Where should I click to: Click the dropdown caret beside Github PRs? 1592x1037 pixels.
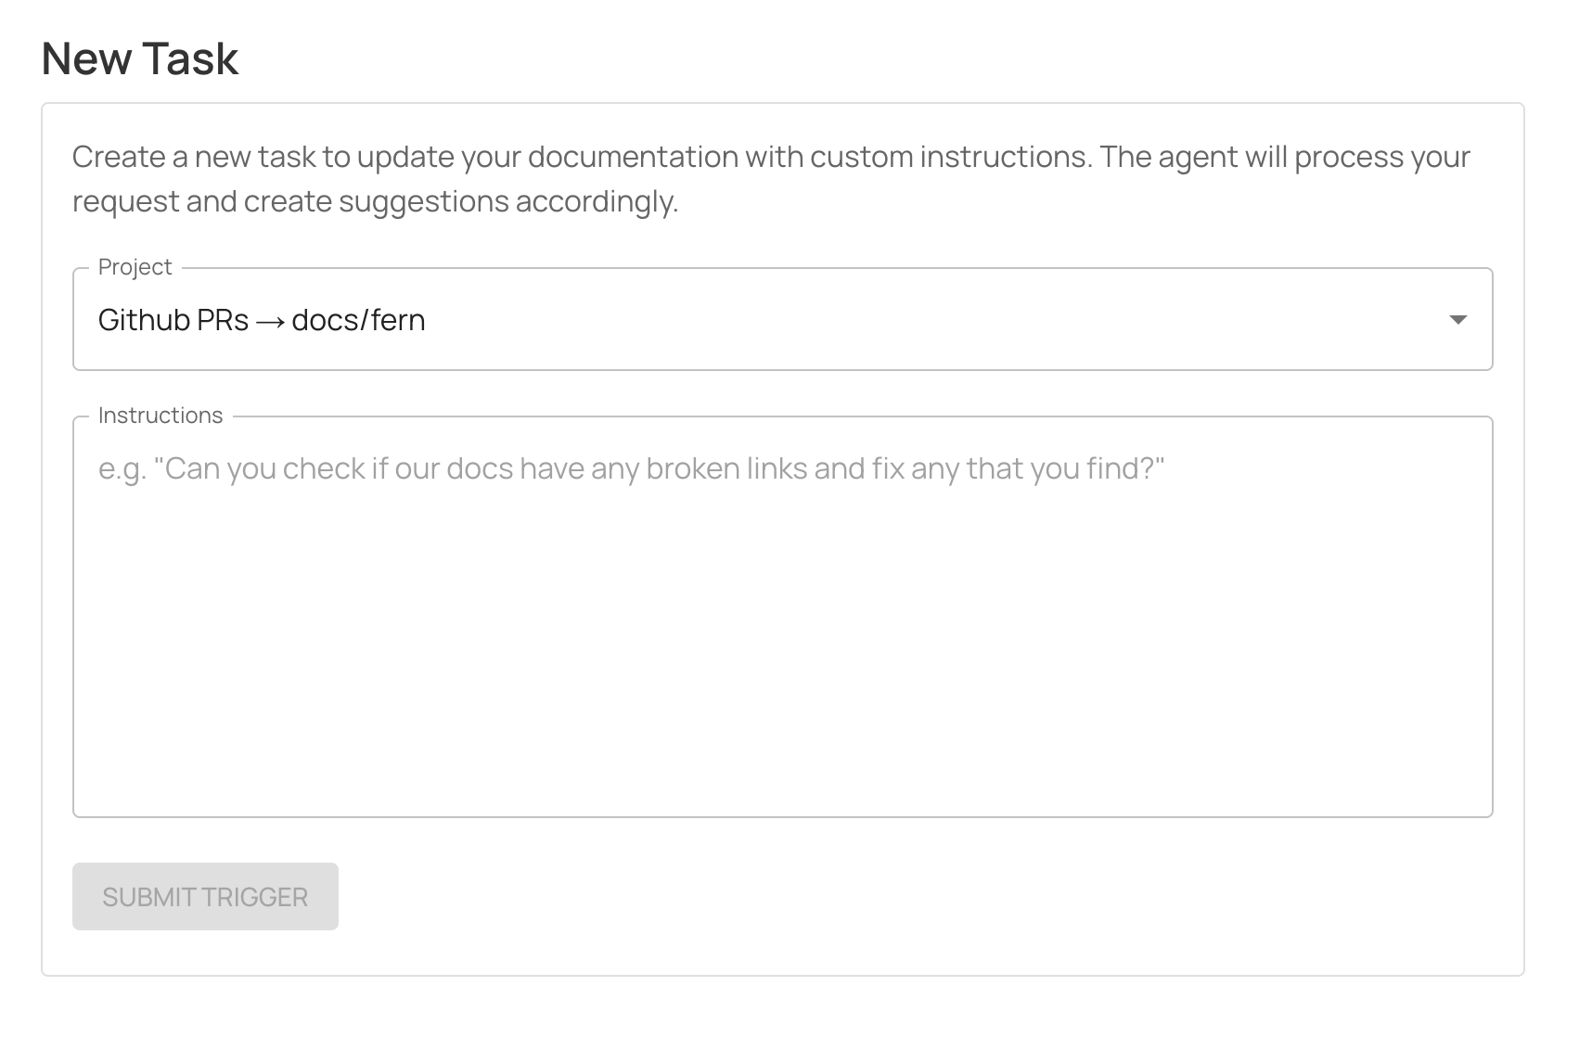(1459, 320)
